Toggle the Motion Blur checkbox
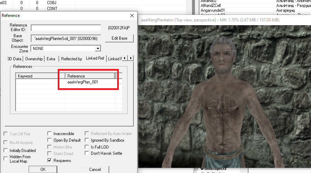This screenshot has height=173, width=311. click(x=49, y=147)
